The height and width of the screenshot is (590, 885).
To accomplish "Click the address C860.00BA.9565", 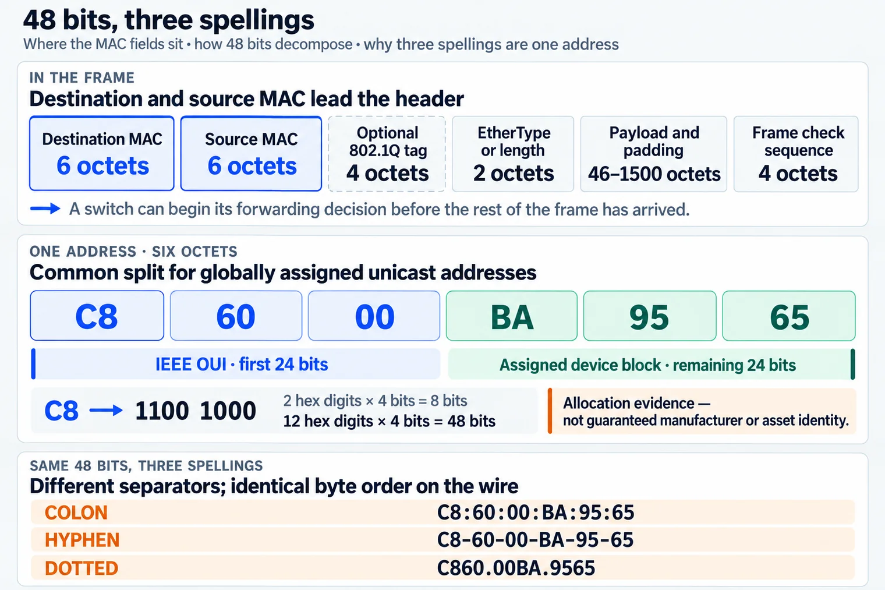I will (x=516, y=568).
